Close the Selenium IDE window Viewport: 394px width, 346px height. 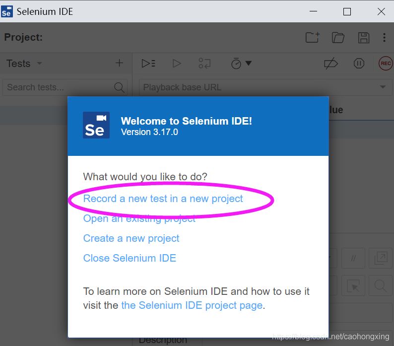[381, 11]
